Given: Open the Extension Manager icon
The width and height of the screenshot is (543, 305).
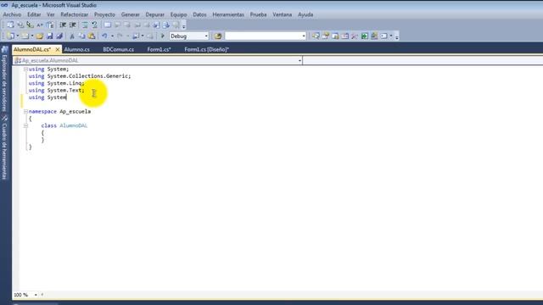Looking at the screenshot, I should 374,36.
